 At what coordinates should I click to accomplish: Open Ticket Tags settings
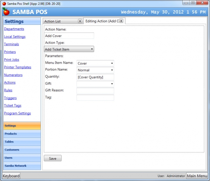pyautogui.click(x=13, y=106)
